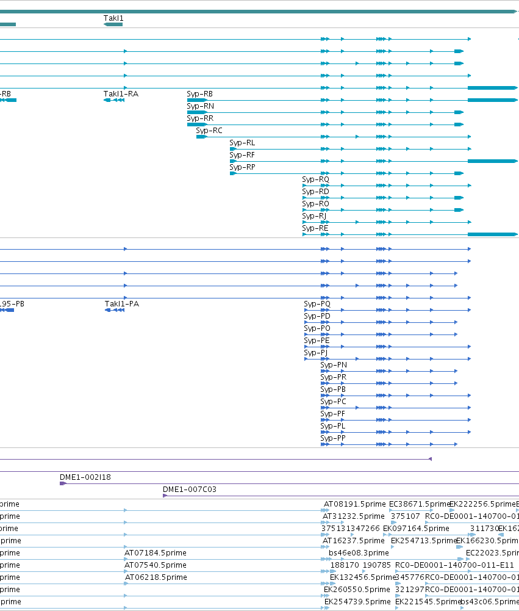This screenshot has height=611, width=519.
Task: Click the Syp-PO polypeptide name
Action: click(x=317, y=328)
